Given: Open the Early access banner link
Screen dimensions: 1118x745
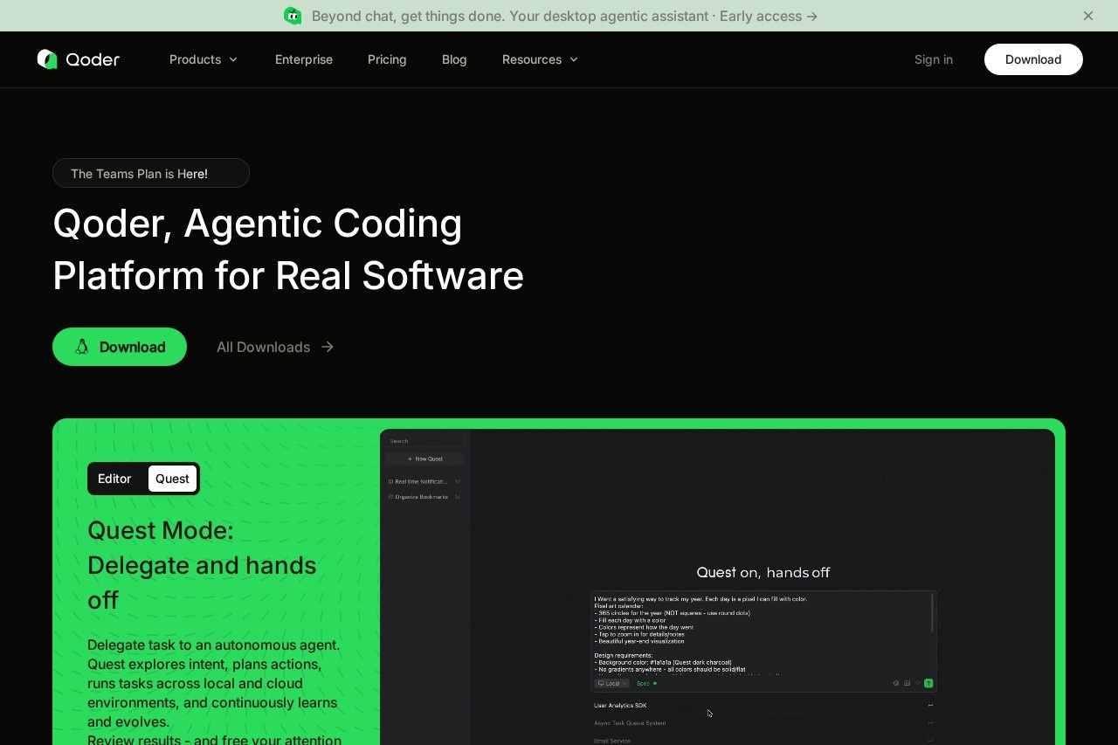Looking at the screenshot, I should pyautogui.click(x=565, y=16).
